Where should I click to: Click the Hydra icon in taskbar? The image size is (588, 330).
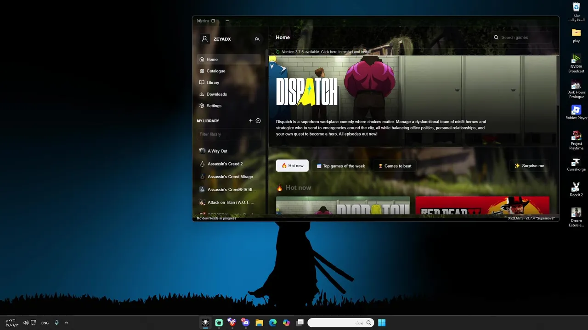click(205, 323)
